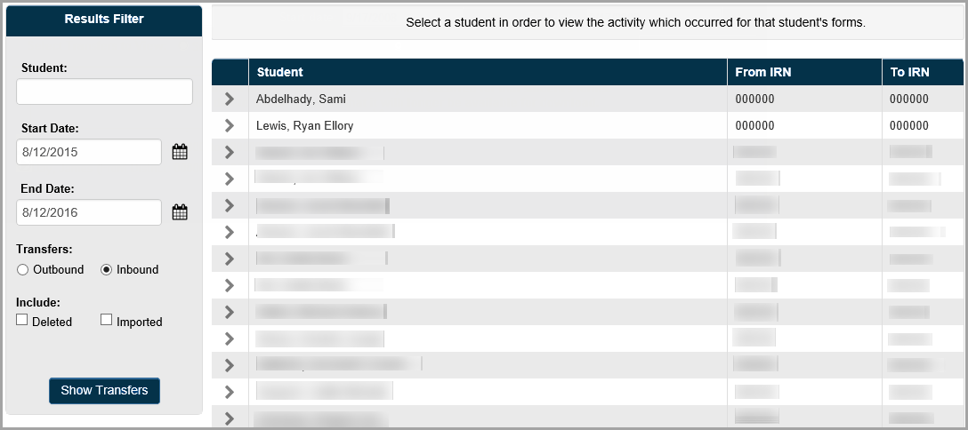Sort by the From IRN column header
Screen dimensions: 968x430
pos(763,72)
